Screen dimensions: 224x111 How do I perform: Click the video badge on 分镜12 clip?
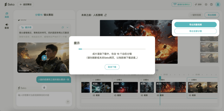tap(95, 84)
